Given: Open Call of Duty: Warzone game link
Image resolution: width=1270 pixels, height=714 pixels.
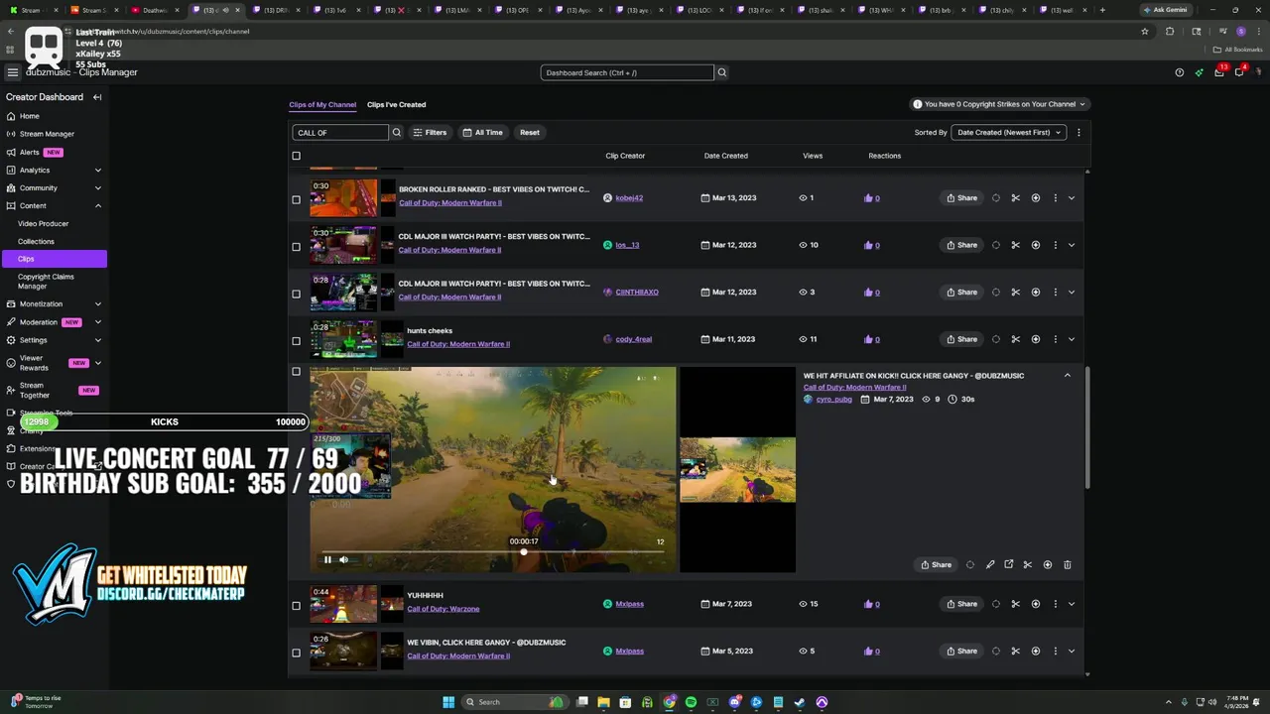Looking at the screenshot, I should coord(443,609).
